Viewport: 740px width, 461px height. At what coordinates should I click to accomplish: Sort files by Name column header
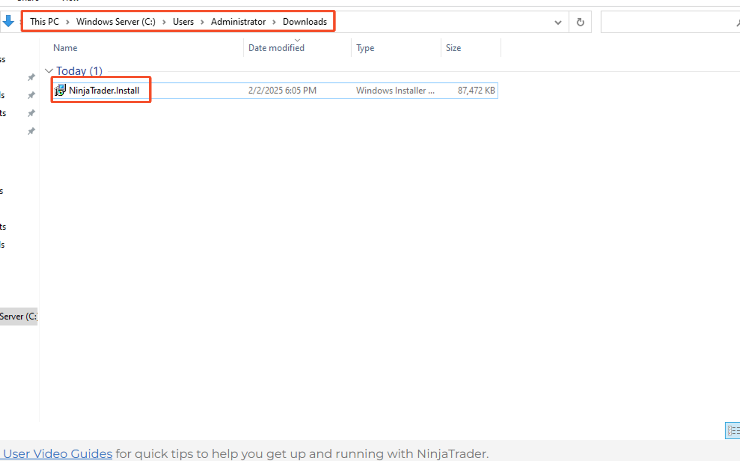click(x=65, y=48)
